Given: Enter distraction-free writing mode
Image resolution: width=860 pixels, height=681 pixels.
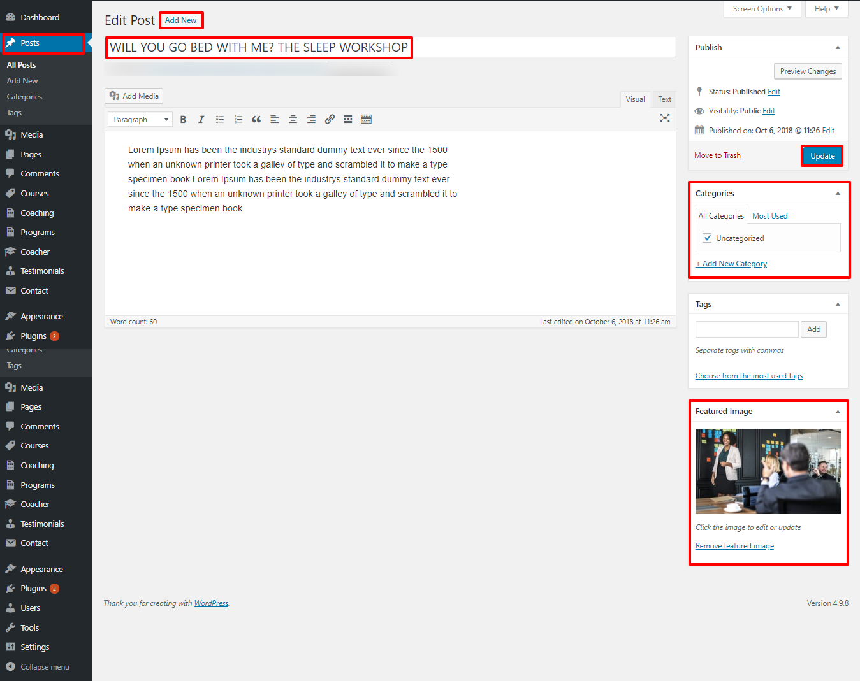Looking at the screenshot, I should click(x=665, y=118).
